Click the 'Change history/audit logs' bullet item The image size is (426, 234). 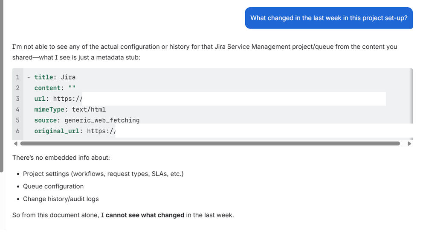click(x=61, y=199)
